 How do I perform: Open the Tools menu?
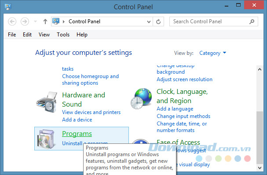pyautogui.click(x=63, y=35)
